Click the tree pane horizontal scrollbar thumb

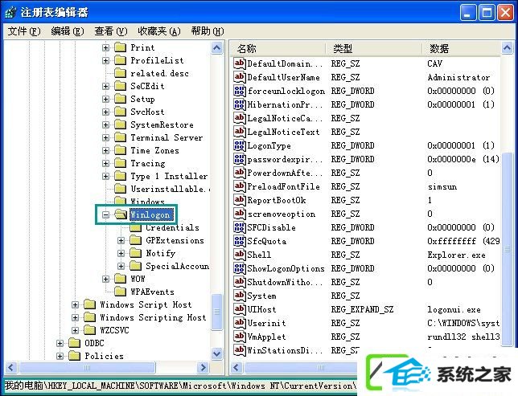(x=87, y=367)
